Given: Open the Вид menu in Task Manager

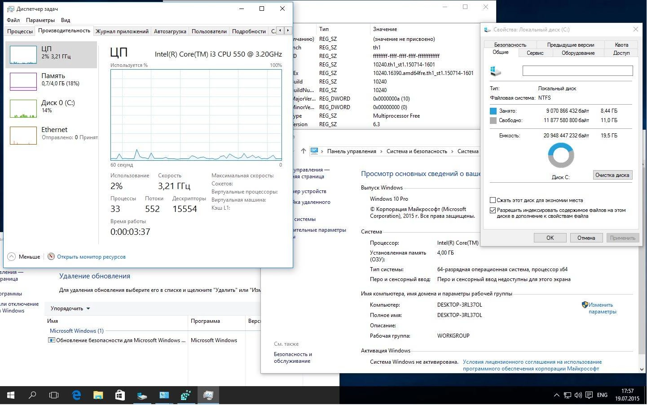Looking at the screenshot, I should point(66,20).
